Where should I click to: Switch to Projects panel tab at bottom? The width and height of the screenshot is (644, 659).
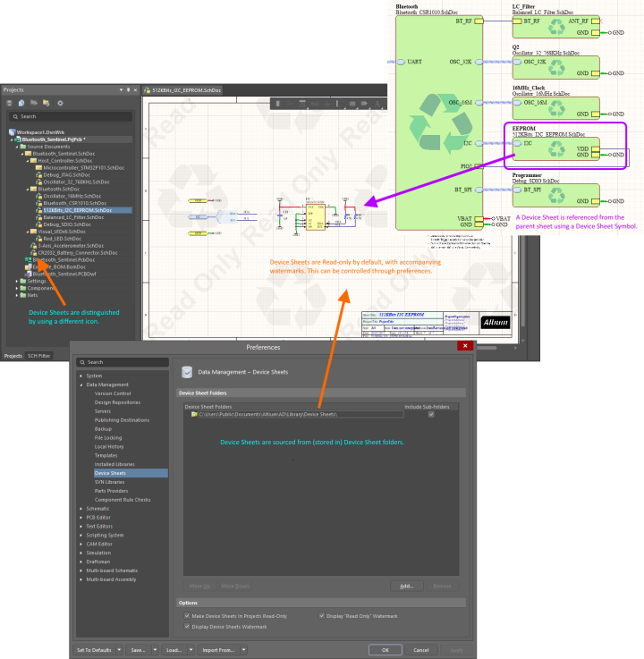pyautogui.click(x=13, y=356)
